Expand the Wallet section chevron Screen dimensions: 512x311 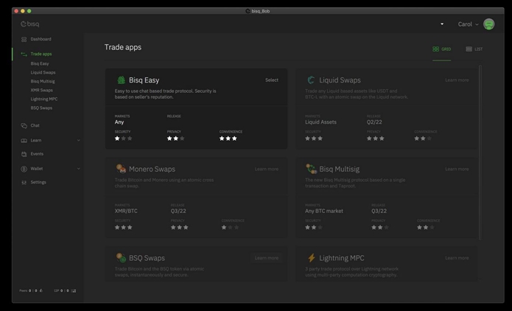click(x=78, y=169)
